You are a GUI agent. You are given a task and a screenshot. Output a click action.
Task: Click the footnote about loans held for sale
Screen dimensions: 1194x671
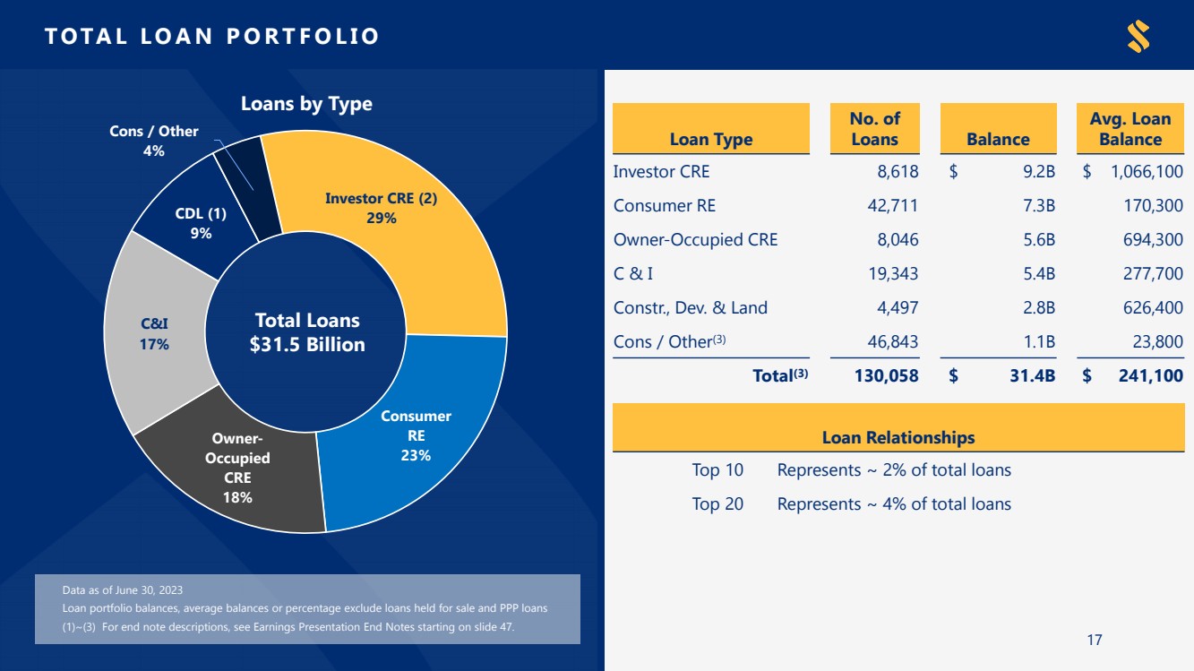[x=305, y=608]
